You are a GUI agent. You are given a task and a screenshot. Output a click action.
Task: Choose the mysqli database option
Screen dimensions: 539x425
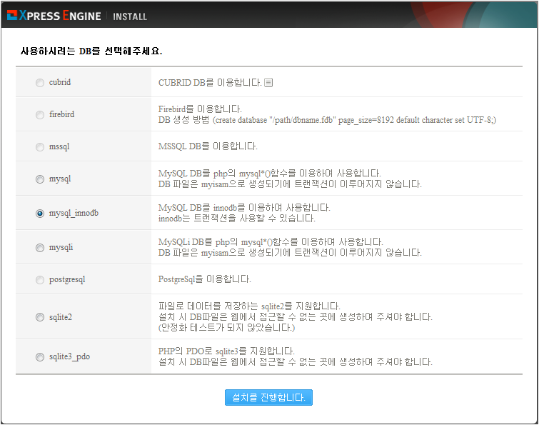[x=40, y=248]
